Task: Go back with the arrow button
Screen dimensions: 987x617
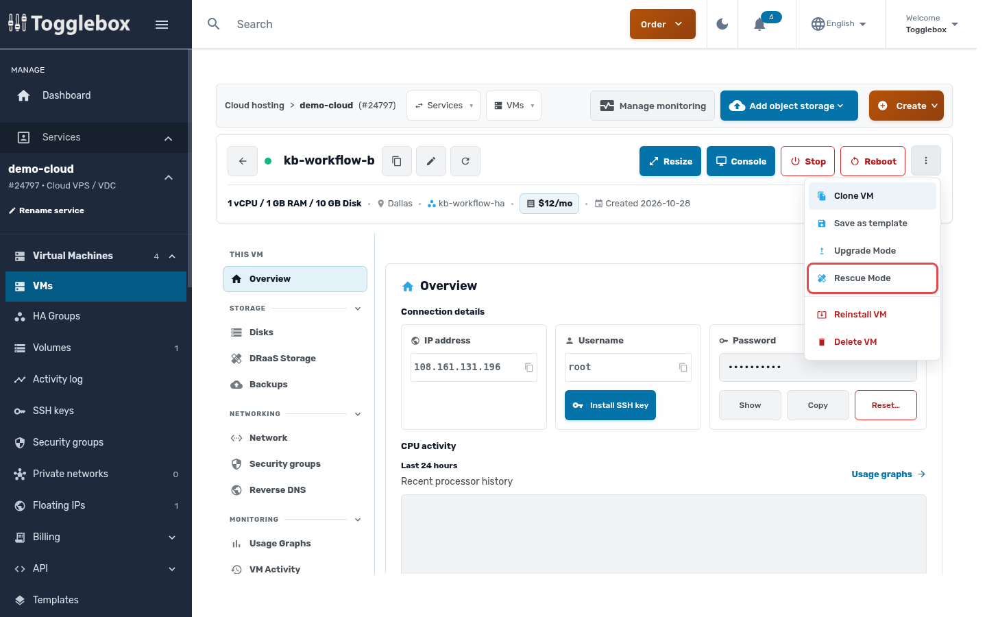Action: 243,161
